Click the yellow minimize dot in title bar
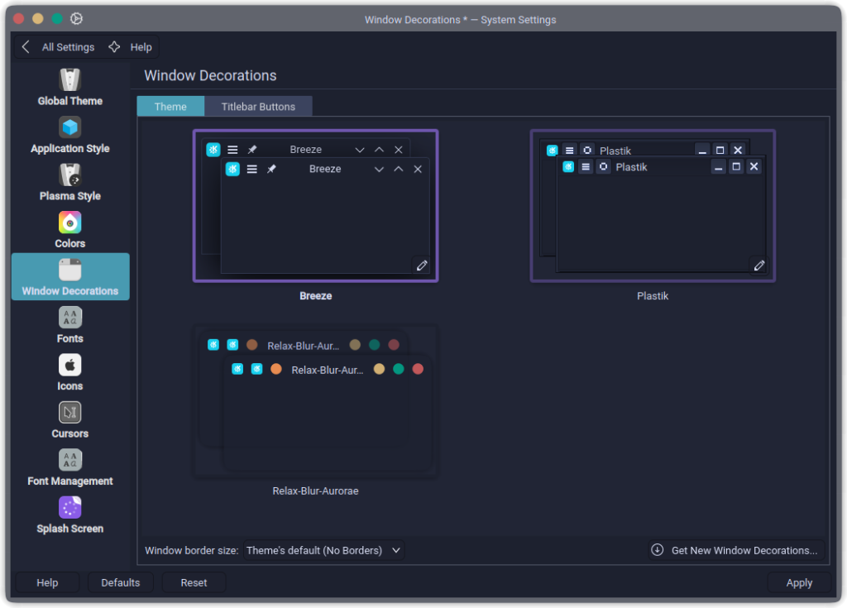Image resolution: width=847 pixels, height=608 pixels. pyautogui.click(x=38, y=19)
